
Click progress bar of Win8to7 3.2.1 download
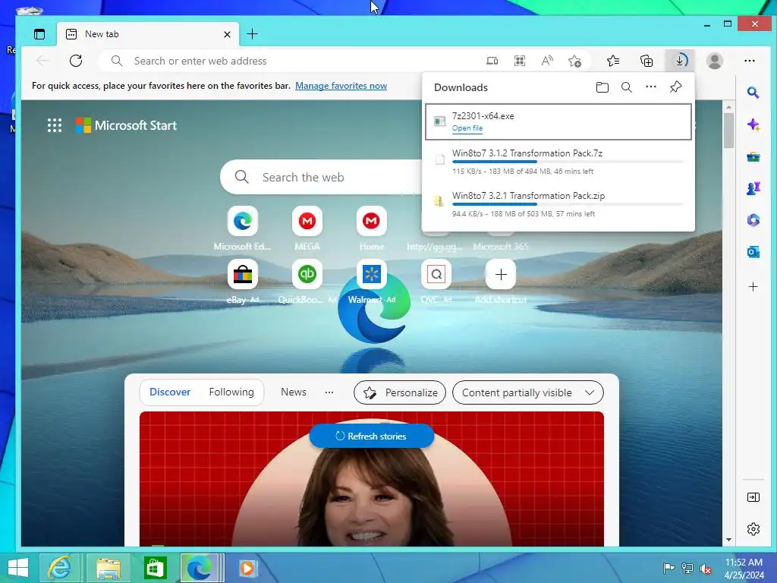pos(568,204)
